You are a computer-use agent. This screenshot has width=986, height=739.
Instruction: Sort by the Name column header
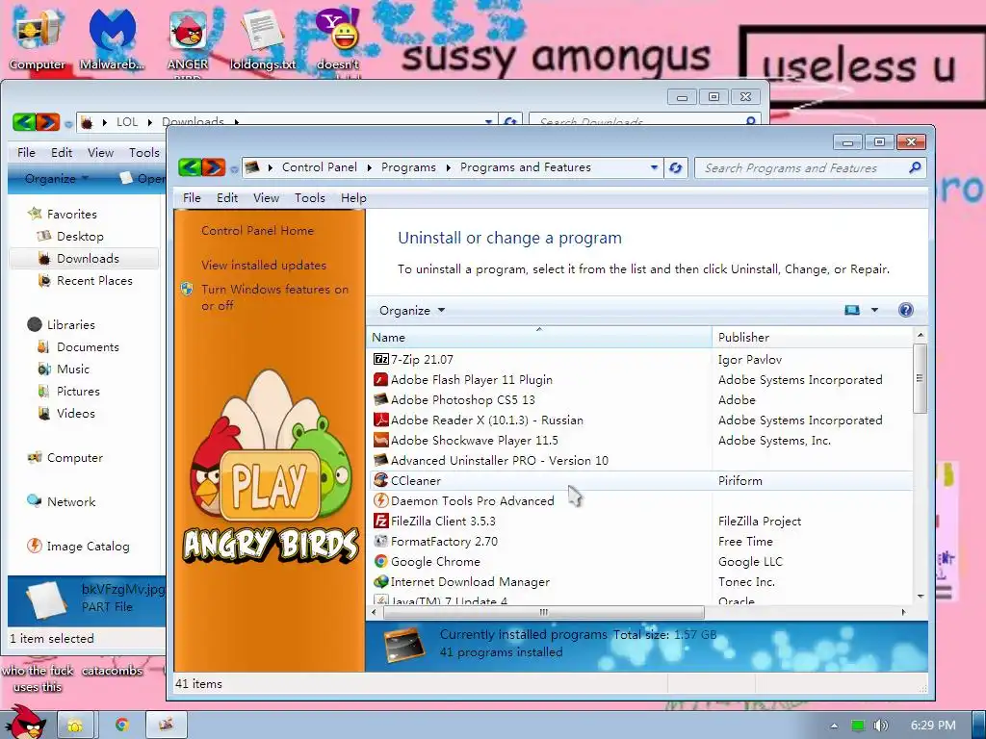point(539,338)
